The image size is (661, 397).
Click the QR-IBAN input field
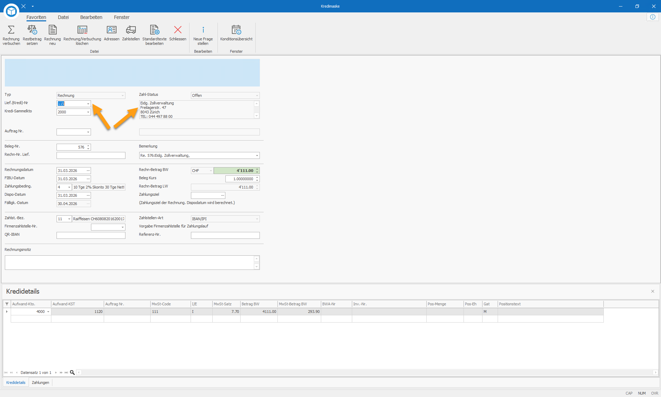pos(91,235)
